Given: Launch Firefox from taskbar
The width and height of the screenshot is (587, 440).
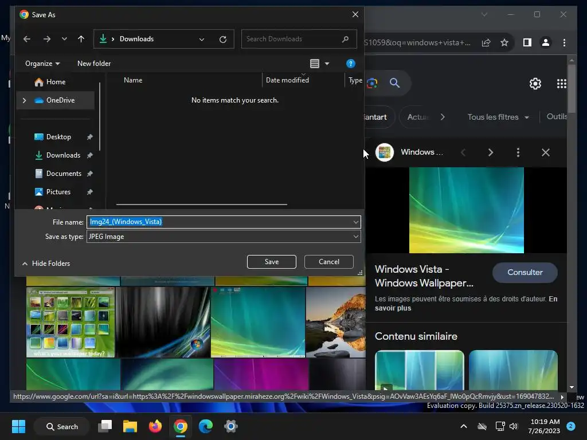Looking at the screenshot, I should click(155, 426).
